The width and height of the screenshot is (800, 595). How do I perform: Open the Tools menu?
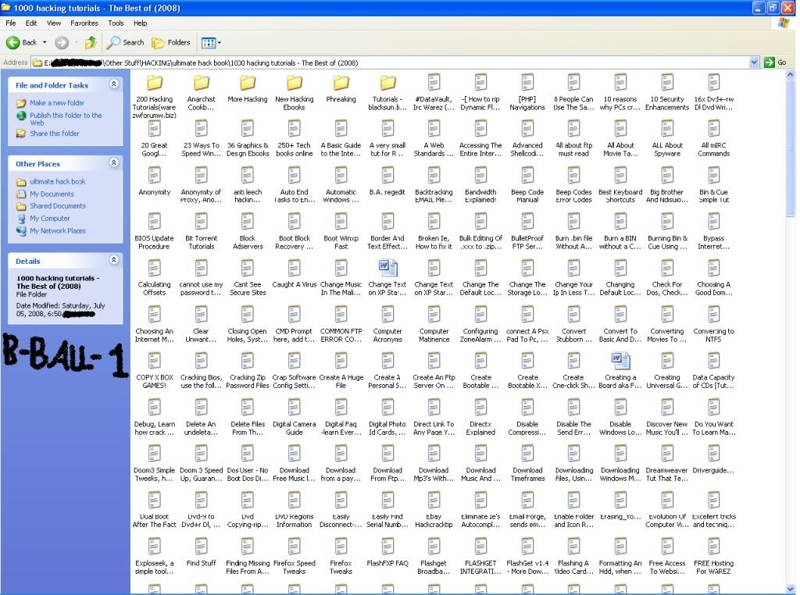(116, 23)
